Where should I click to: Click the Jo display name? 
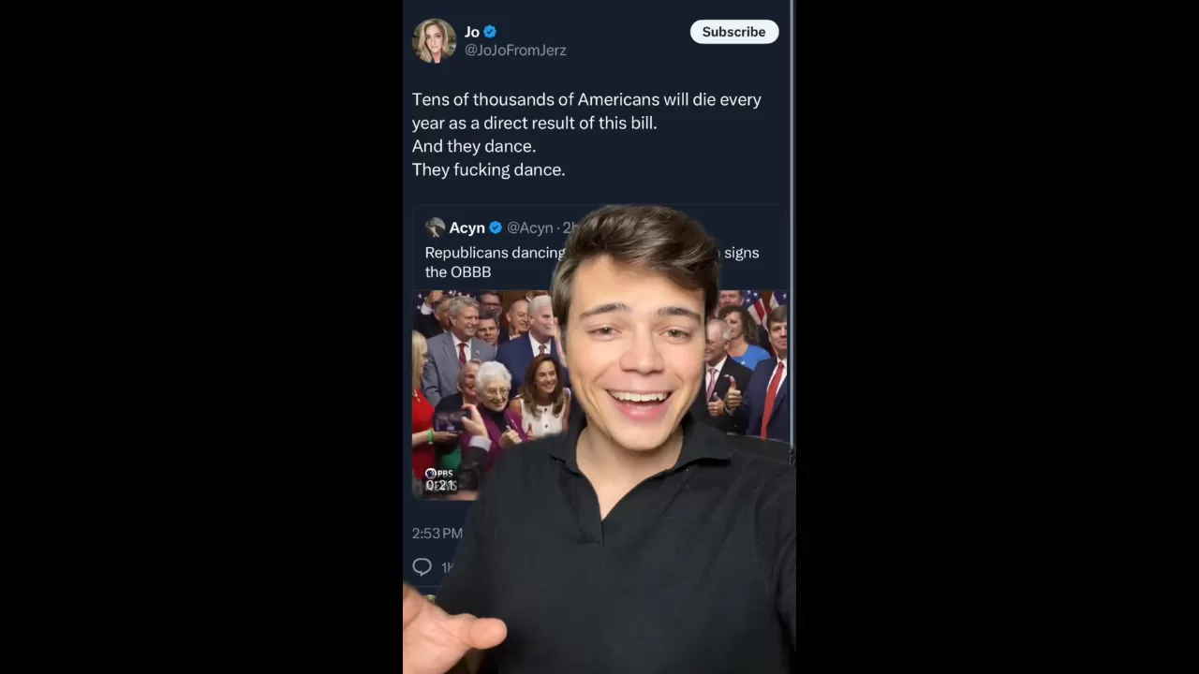[x=471, y=32]
